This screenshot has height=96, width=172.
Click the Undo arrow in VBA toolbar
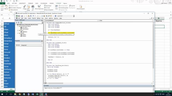tap(33, 16)
